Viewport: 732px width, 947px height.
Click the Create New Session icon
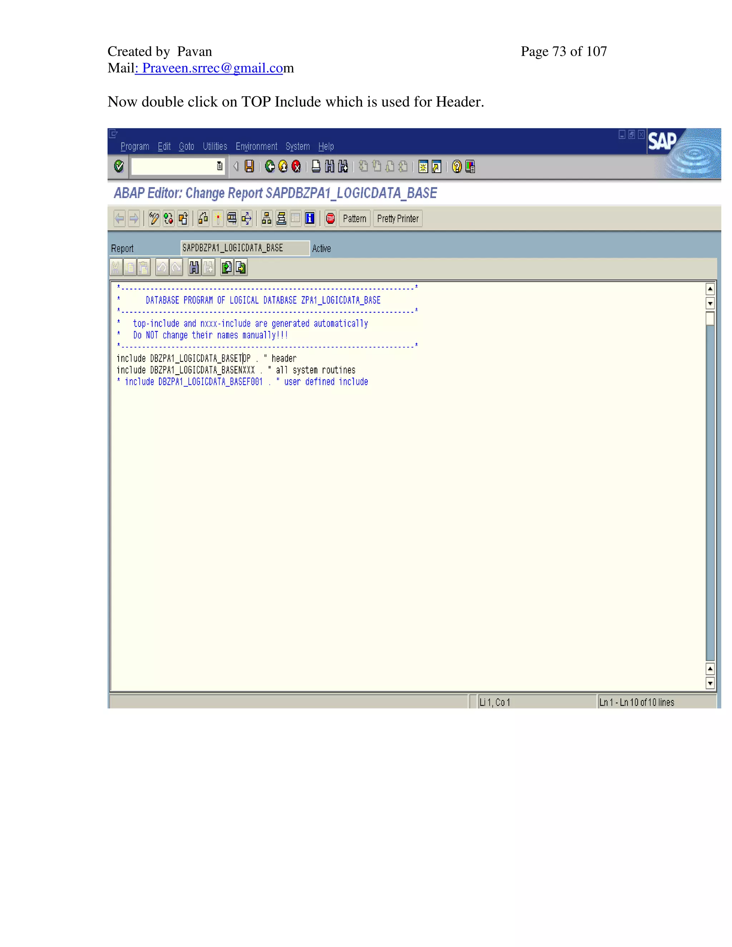(x=423, y=167)
